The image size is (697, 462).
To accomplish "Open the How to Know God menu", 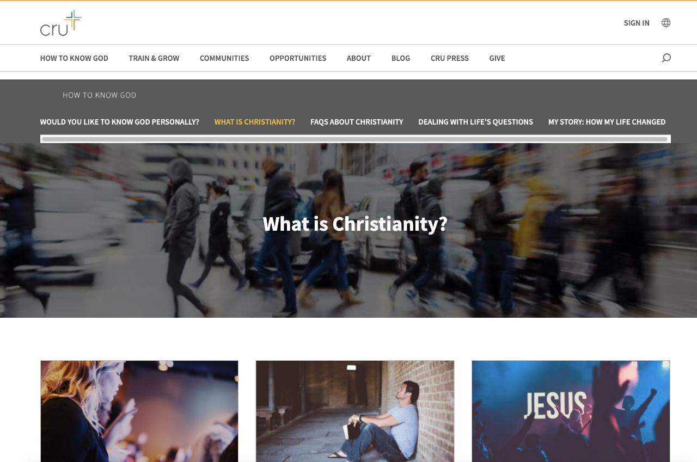I will point(74,58).
